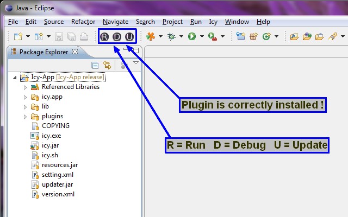Viewport: 348px width, 217px height.
Task: Select the icy.sh file
Action: coord(45,155)
